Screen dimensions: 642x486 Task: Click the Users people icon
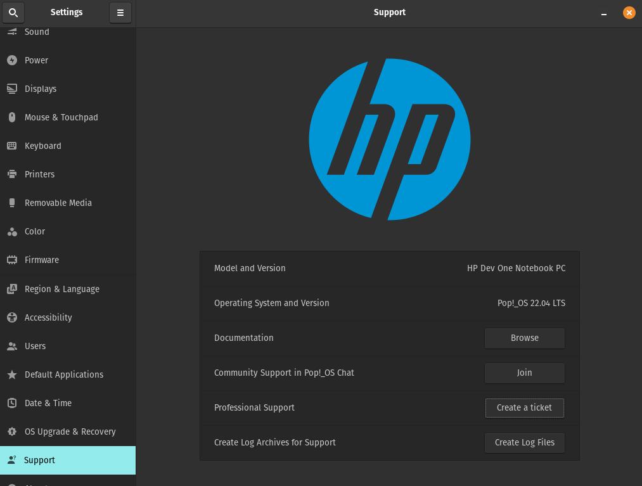(x=12, y=347)
